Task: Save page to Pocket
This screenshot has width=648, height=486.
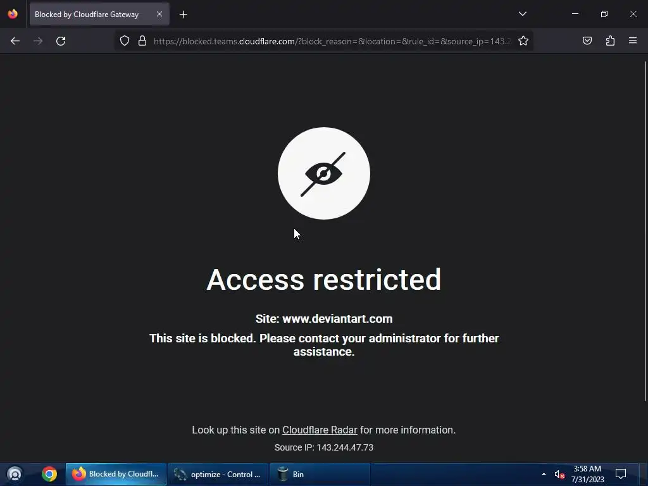Action: (587, 41)
